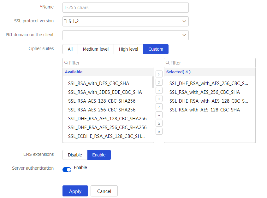Screen dimensions: 267x198
Task: Set EMS extensions to Enable
Action: click(99, 155)
